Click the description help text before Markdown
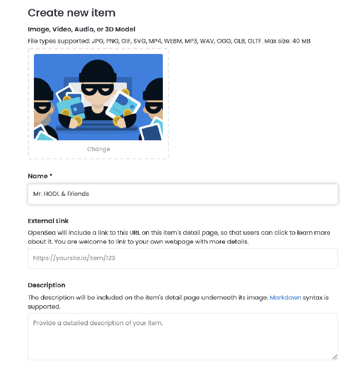Viewport: 357px width, 370px height. tap(148, 298)
